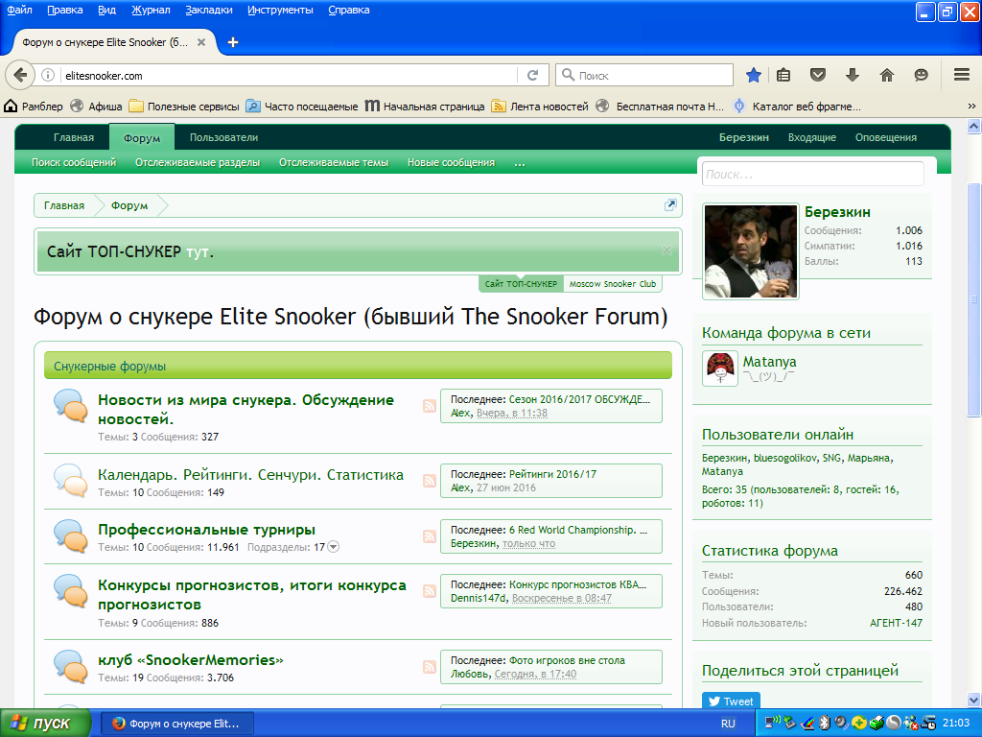The height and width of the screenshot is (737, 982).
Task: Click RSS feed icon for Профессиональные турниры
Action: click(x=429, y=535)
